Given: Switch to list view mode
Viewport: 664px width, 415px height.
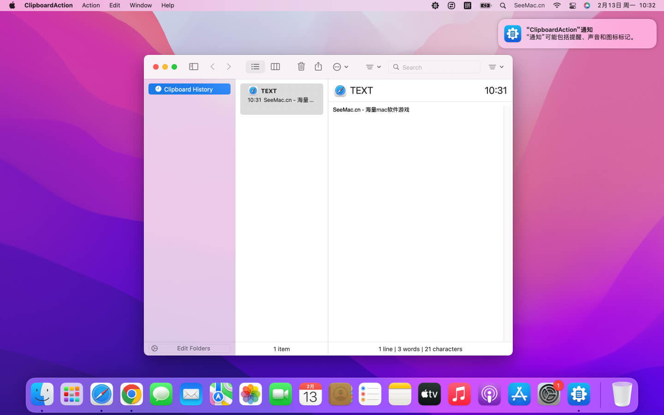Looking at the screenshot, I should tap(255, 67).
